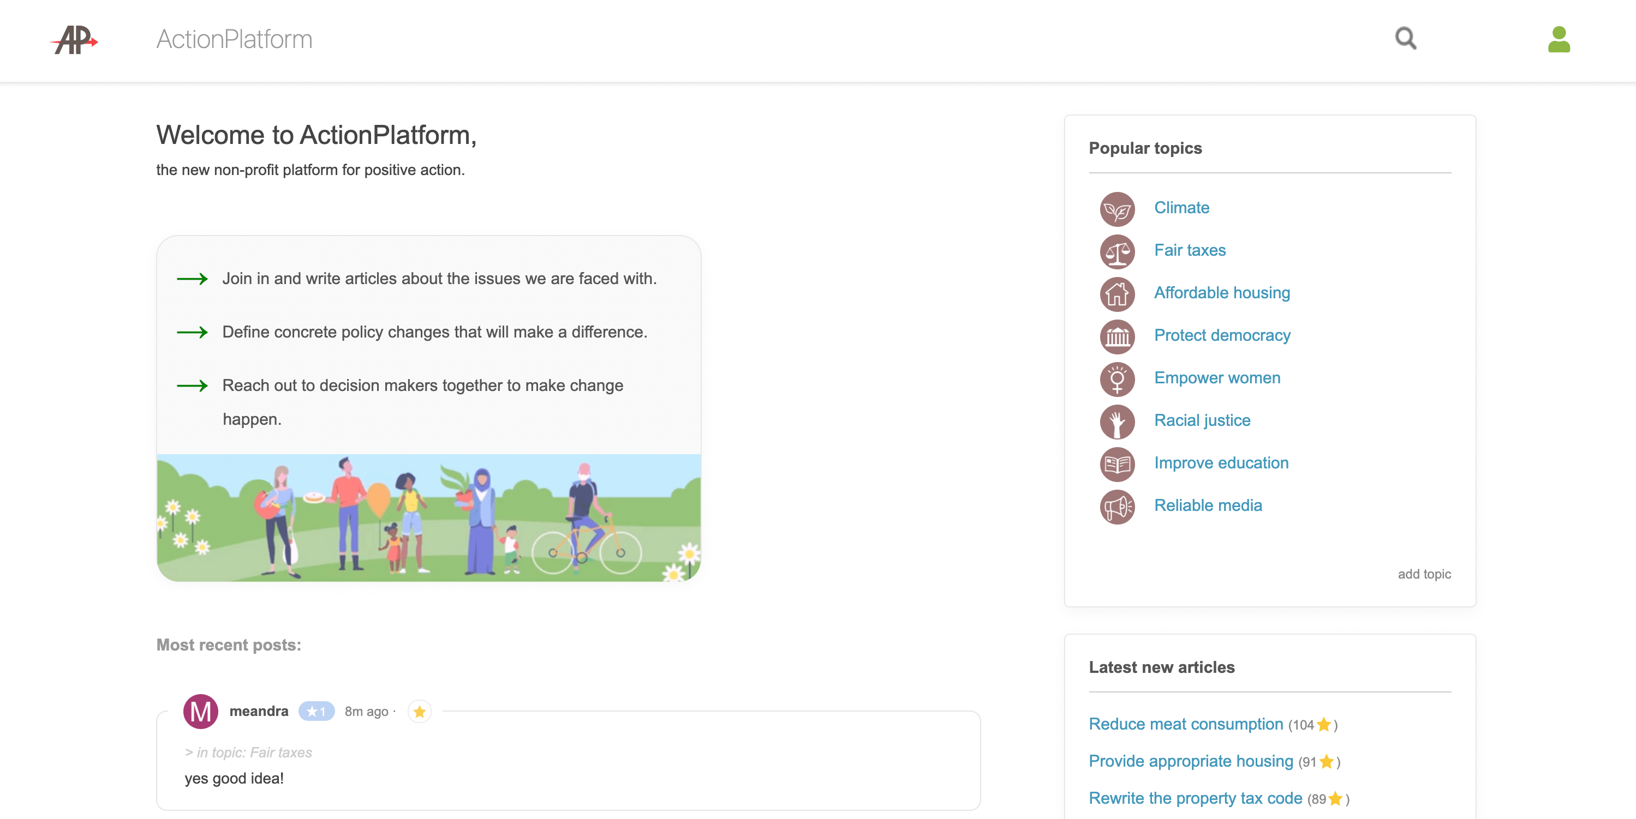Click meandra's M avatar
Viewport: 1636px width, 819px height.
point(201,711)
